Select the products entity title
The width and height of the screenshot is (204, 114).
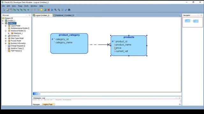[x=129, y=37]
